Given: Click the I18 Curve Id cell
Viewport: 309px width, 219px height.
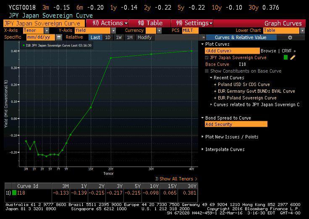Looking at the screenshot, I should coord(21,193).
